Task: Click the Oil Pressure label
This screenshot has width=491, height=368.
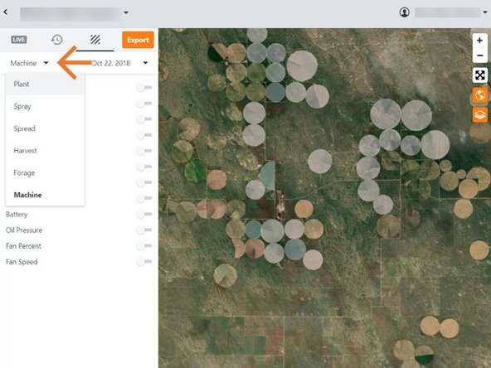Action: 24,230
